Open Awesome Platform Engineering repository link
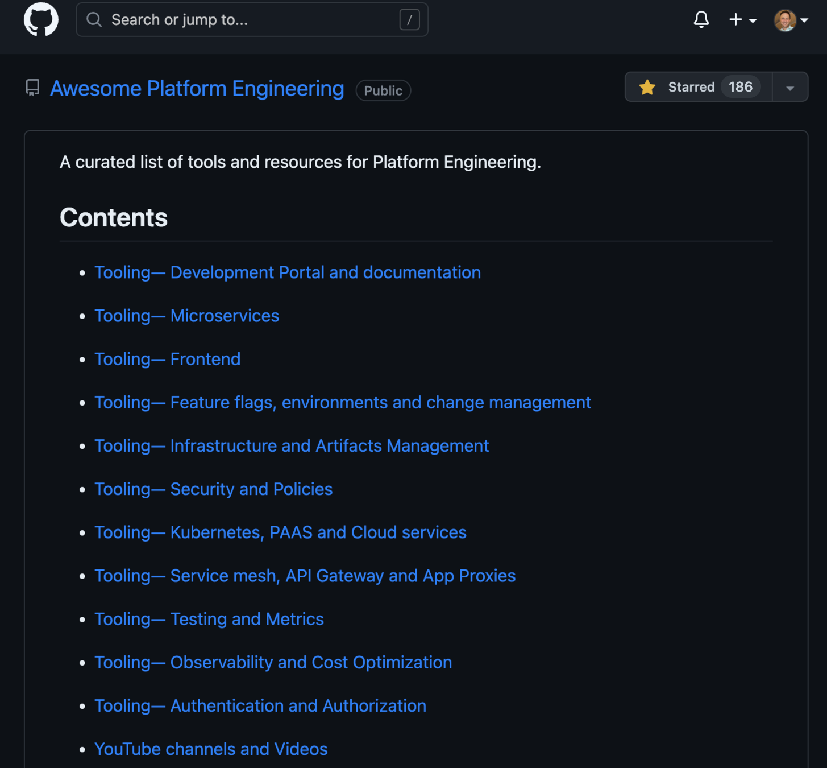 coord(197,89)
